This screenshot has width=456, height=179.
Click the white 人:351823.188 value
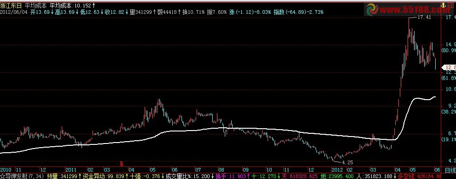click(375, 176)
